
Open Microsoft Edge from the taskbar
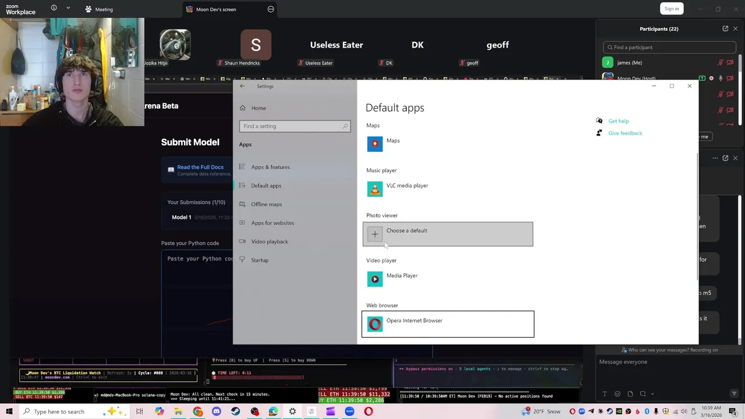tap(273, 411)
